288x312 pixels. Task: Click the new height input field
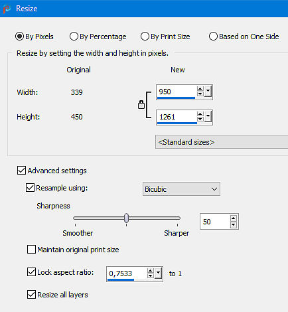coord(177,117)
